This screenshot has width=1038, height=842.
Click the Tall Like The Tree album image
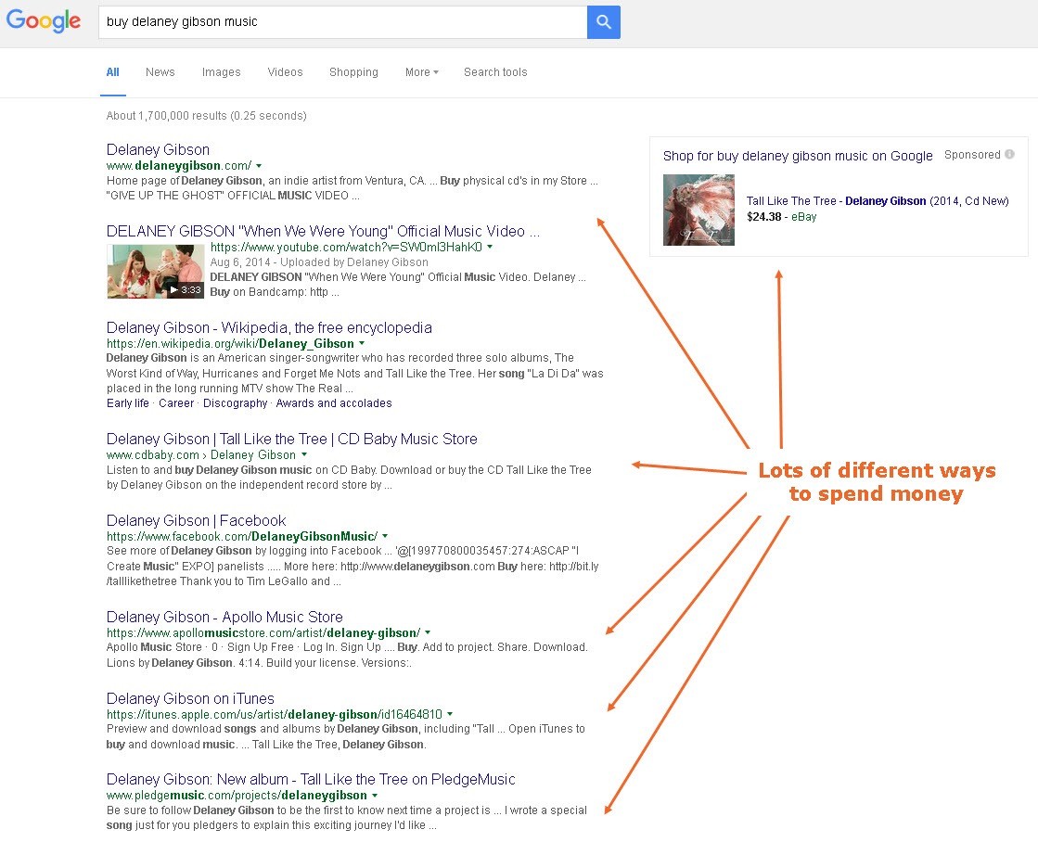[698, 210]
